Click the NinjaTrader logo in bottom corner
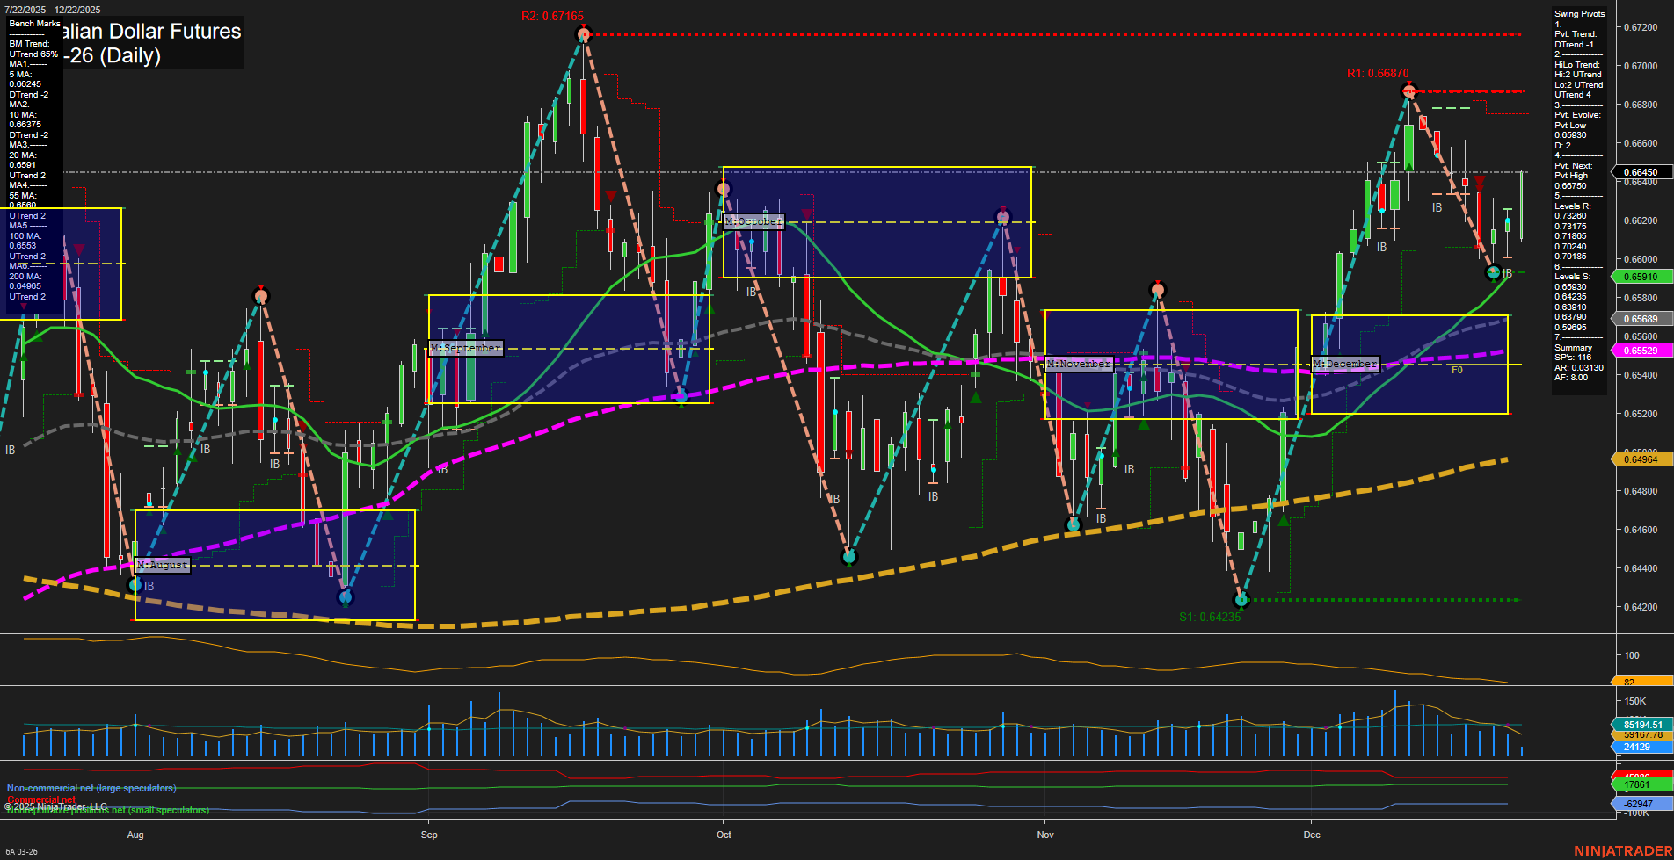Image resolution: width=1674 pixels, height=860 pixels. click(x=1622, y=851)
